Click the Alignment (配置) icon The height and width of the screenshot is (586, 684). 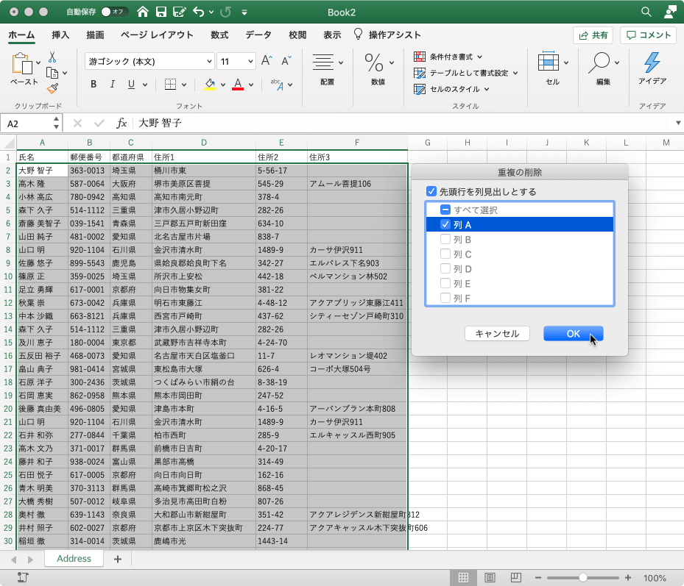click(322, 62)
